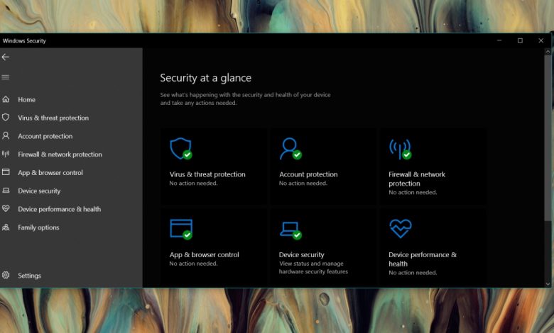The image size is (554, 333).
Task: Open the large laptop Device security tile icon
Action: (x=290, y=230)
